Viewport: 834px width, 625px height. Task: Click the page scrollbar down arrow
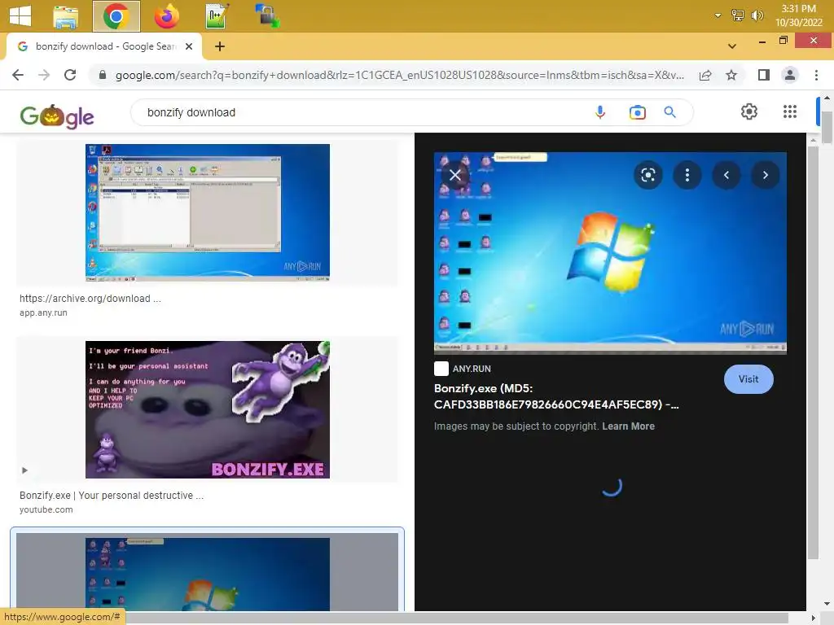pos(827,604)
